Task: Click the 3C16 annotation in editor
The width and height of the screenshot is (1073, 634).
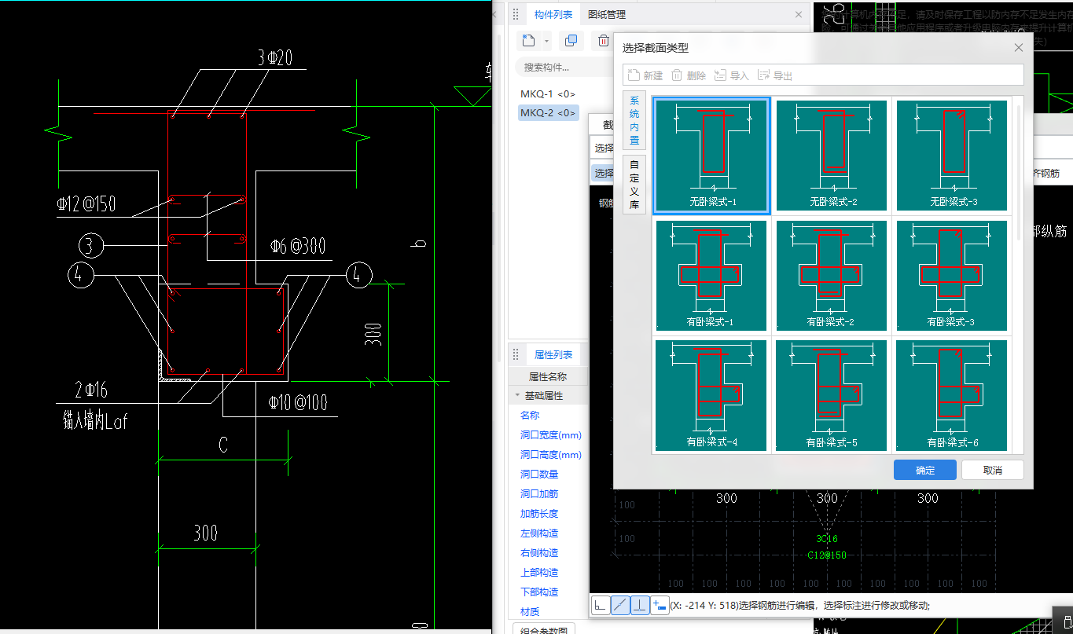Action: tap(827, 538)
